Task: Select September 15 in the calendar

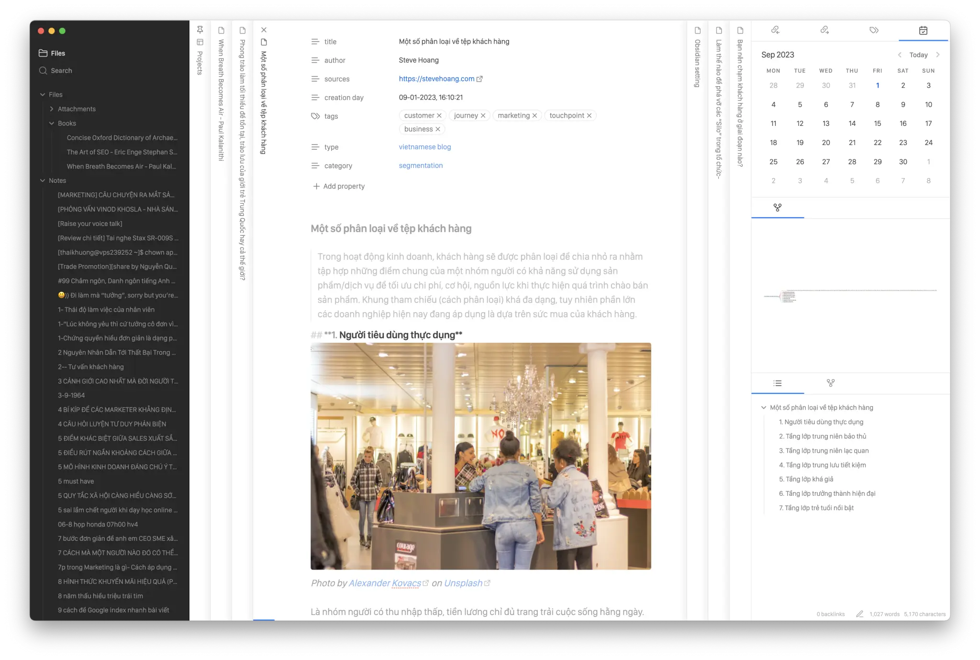Action: 877,123
